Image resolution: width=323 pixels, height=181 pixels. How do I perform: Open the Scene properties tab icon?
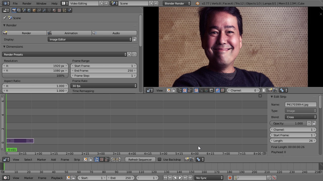coord(24,10)
